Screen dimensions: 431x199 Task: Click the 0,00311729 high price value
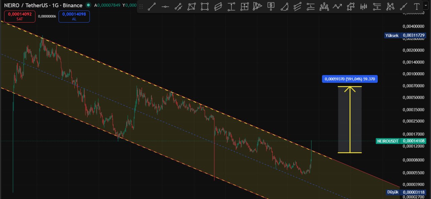[413, 35]
